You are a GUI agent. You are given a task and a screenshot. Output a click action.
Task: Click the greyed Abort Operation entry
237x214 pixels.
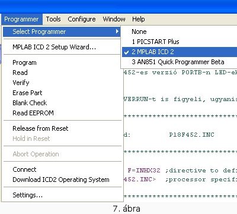click(62, 154)
